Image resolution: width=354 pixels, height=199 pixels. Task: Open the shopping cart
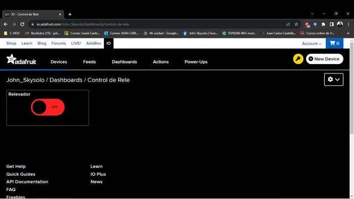335,43
